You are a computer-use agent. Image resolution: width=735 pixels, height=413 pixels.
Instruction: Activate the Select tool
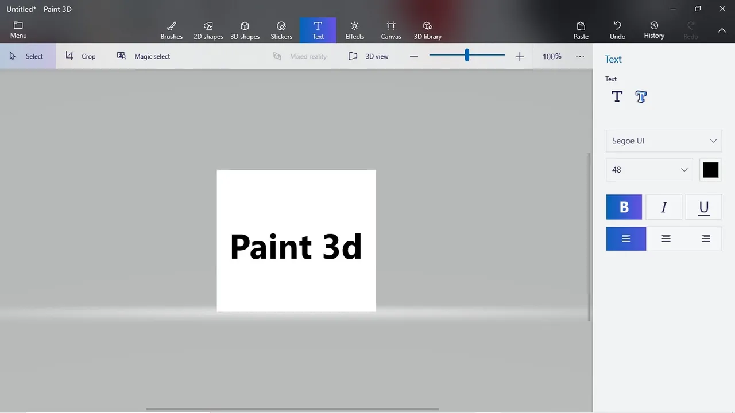(x=27, y=56)
